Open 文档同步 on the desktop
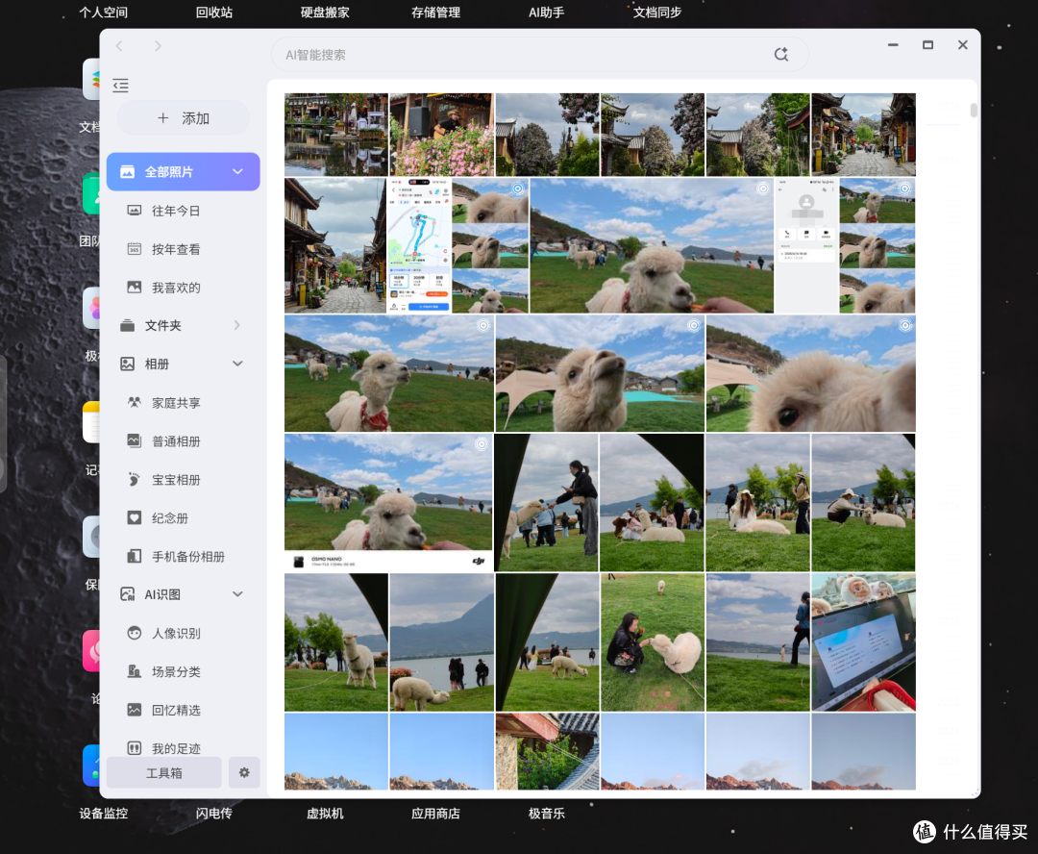The image size is (1038, 854). pyautogui.click(x=656, y=13)
